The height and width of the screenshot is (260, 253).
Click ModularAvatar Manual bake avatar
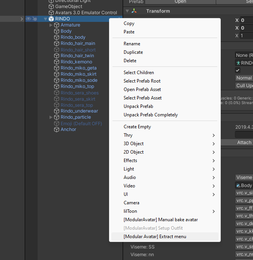pos(165,220)
